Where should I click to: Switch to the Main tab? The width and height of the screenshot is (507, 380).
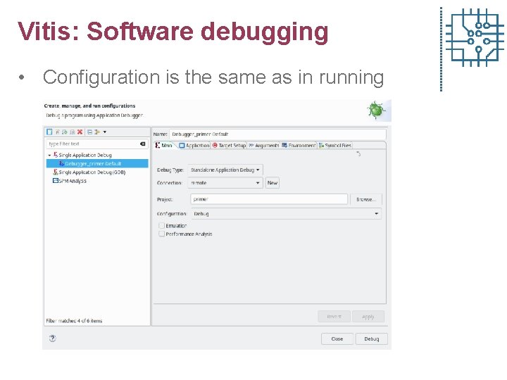coord(164,146)
